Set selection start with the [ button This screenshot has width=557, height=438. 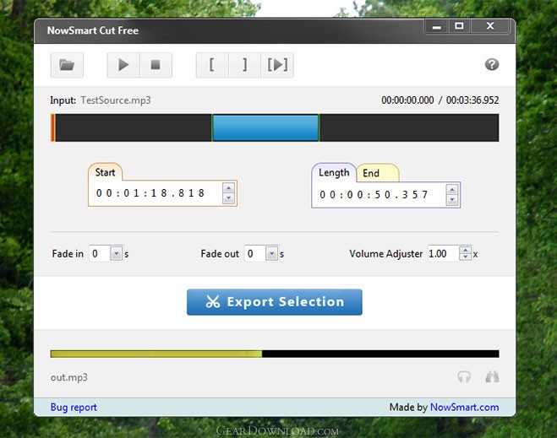[212, 65]
